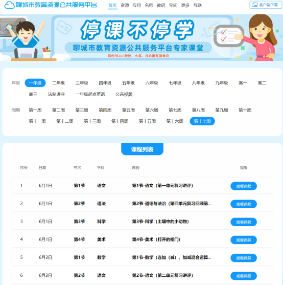The width and height of the screenshot is (283, 285).
Task: Select the 一年级起点英语 category filter
Action: [90, 94]
